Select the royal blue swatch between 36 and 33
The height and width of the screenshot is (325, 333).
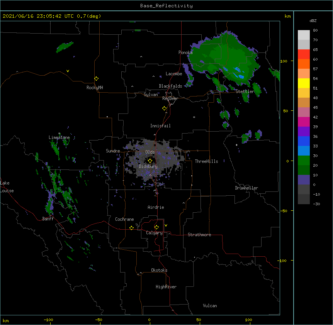click(x=304, y=141)
